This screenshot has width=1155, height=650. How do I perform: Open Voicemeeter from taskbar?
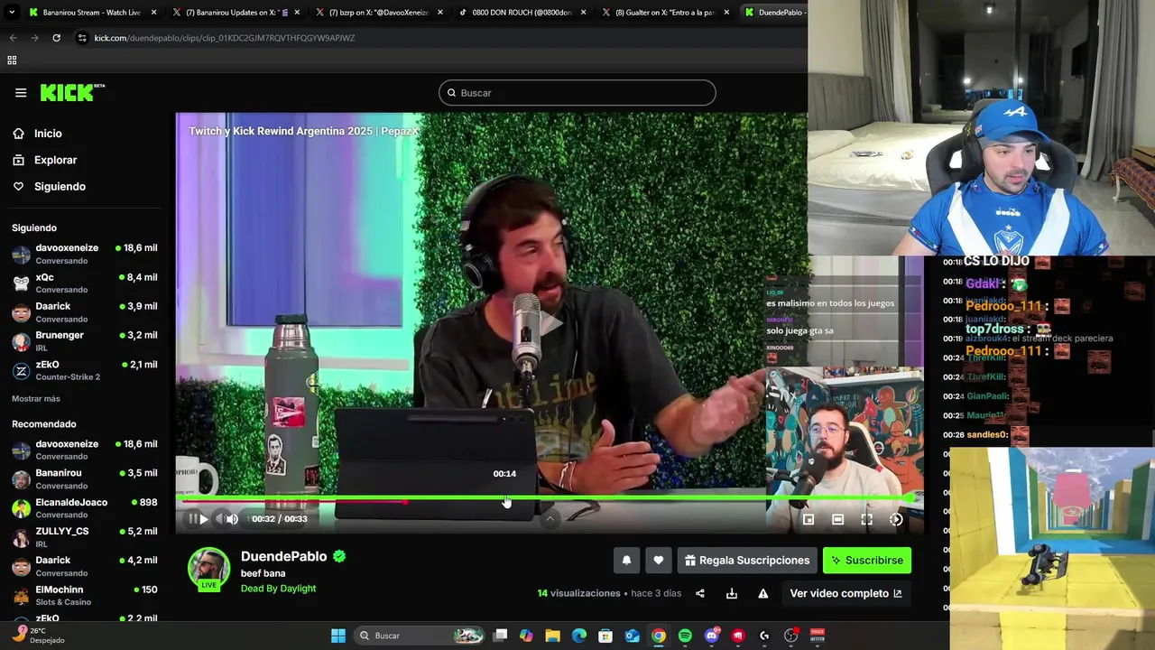point(818,636)
